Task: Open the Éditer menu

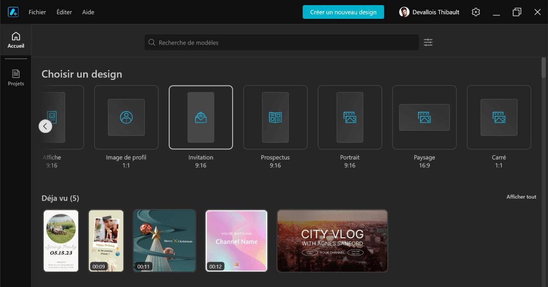Action: pos(64,12)
